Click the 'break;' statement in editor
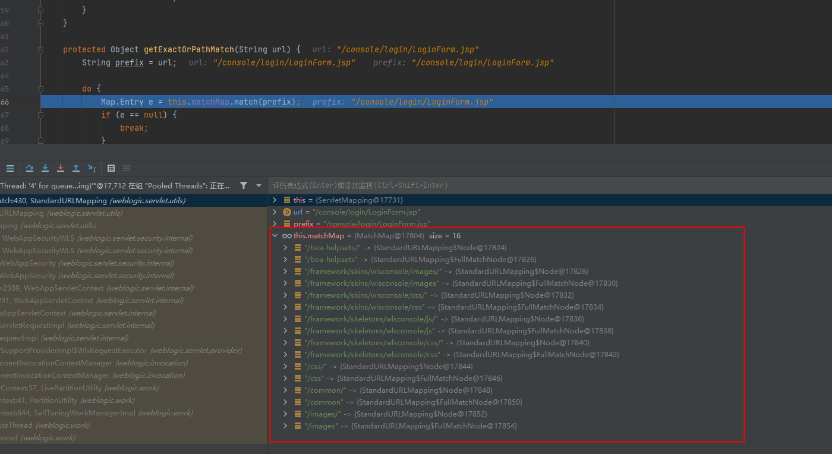 tap(134, 128)
